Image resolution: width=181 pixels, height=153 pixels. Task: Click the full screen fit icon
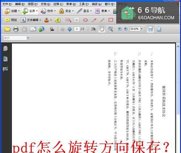(x=159, y=29)
